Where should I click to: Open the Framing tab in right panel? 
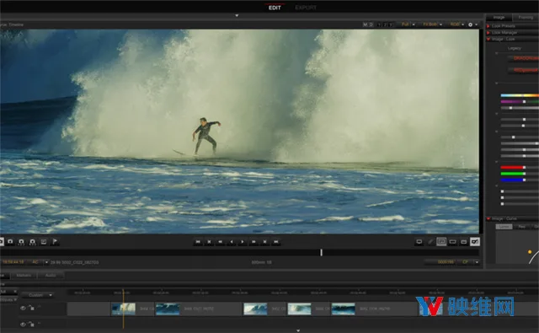[x=526, y=17]
